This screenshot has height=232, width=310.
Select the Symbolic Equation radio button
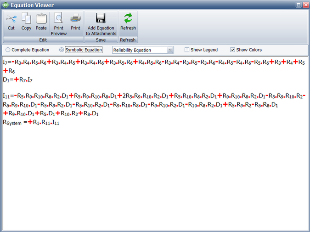click(x=62, y=50)
